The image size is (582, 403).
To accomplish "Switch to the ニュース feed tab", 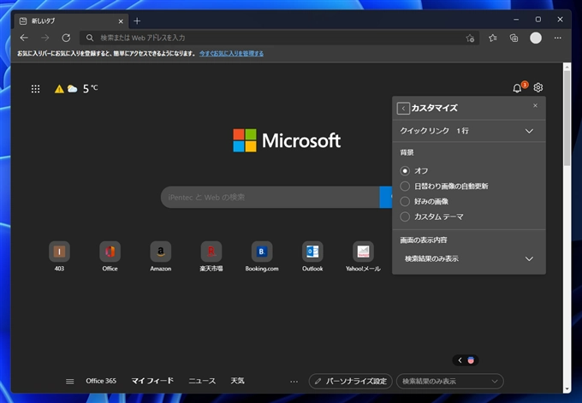I will tap(202, 381).
